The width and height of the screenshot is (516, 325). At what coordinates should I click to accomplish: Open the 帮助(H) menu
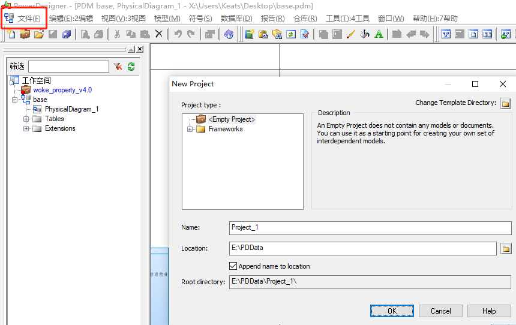click(x=435, y=19)
